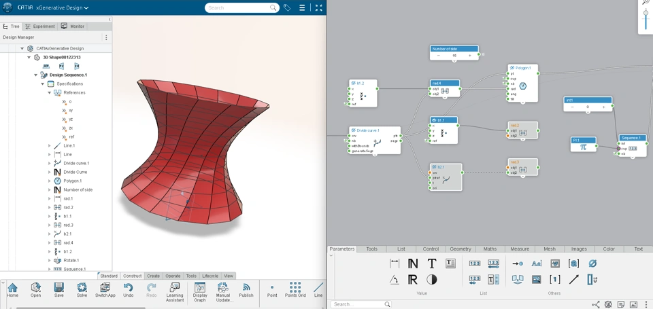Click the Home icon in the action bar
The image size is (653, 309).
point(12,287)
